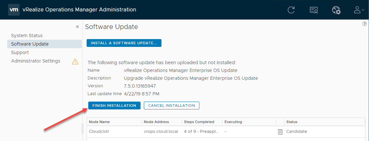The width and height of the screenshot is (369, 141).
Task: Sort by Node Name column header
Action: tap(99, 122)
